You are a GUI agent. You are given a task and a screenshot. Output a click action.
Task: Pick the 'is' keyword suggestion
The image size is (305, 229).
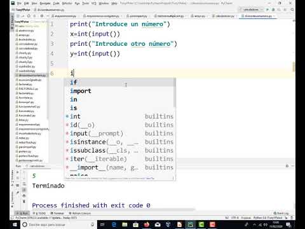pos(120,108)
